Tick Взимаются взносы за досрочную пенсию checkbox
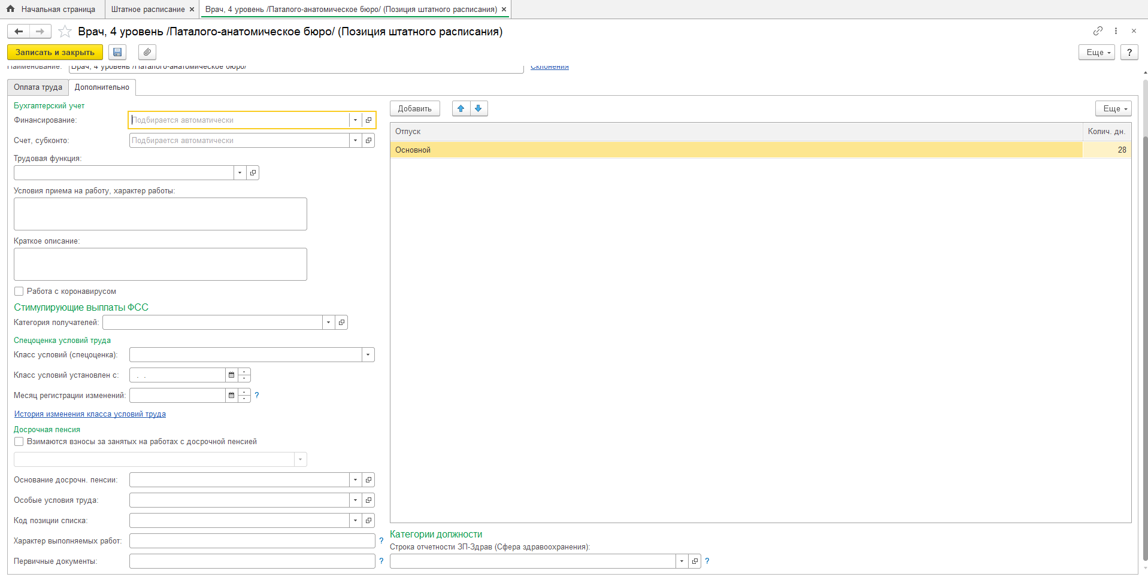 click(19, 442)
